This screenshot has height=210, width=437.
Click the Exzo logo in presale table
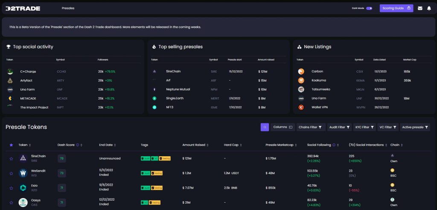23,188
